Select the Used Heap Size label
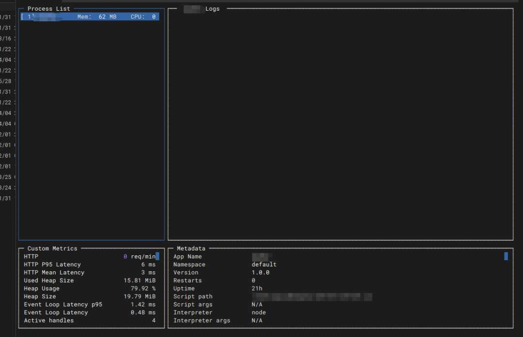The height and width of the screenshot is (337, 523). pos(49,280)
